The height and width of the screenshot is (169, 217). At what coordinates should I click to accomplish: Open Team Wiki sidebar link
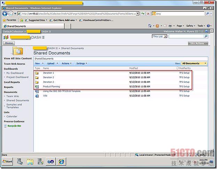tap(13, 96)
